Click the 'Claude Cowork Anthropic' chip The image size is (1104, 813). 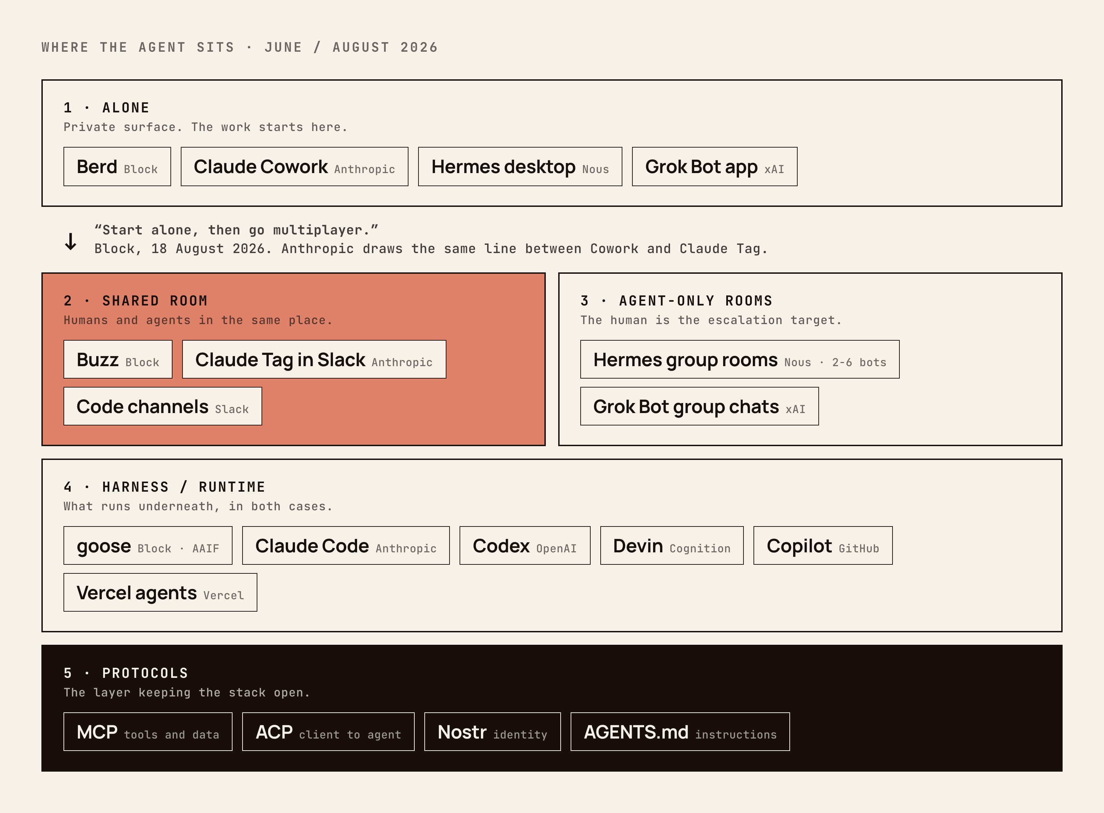click(295, 166)
